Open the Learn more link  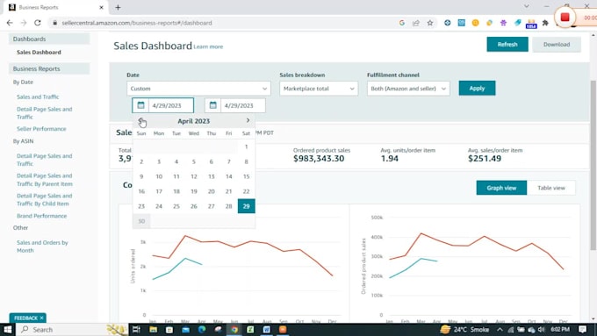[x=208, y=46]
